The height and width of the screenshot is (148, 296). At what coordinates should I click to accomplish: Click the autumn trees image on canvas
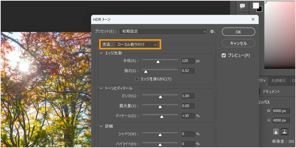tap(46, 90)
